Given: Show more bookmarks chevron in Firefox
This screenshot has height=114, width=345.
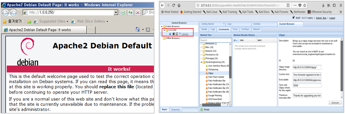Looking at the screenshot, I should 340,12.
